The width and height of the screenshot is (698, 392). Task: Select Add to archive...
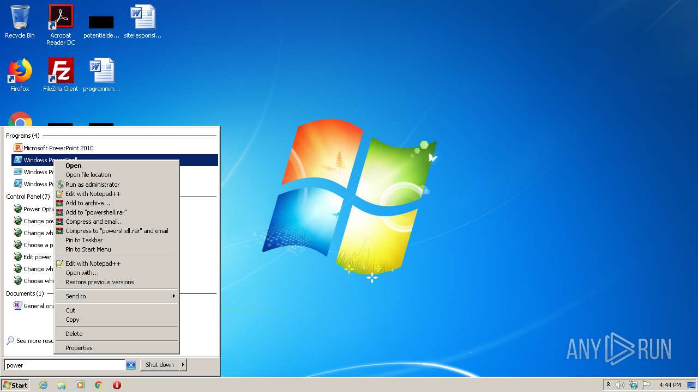click(x=117, y=203)
